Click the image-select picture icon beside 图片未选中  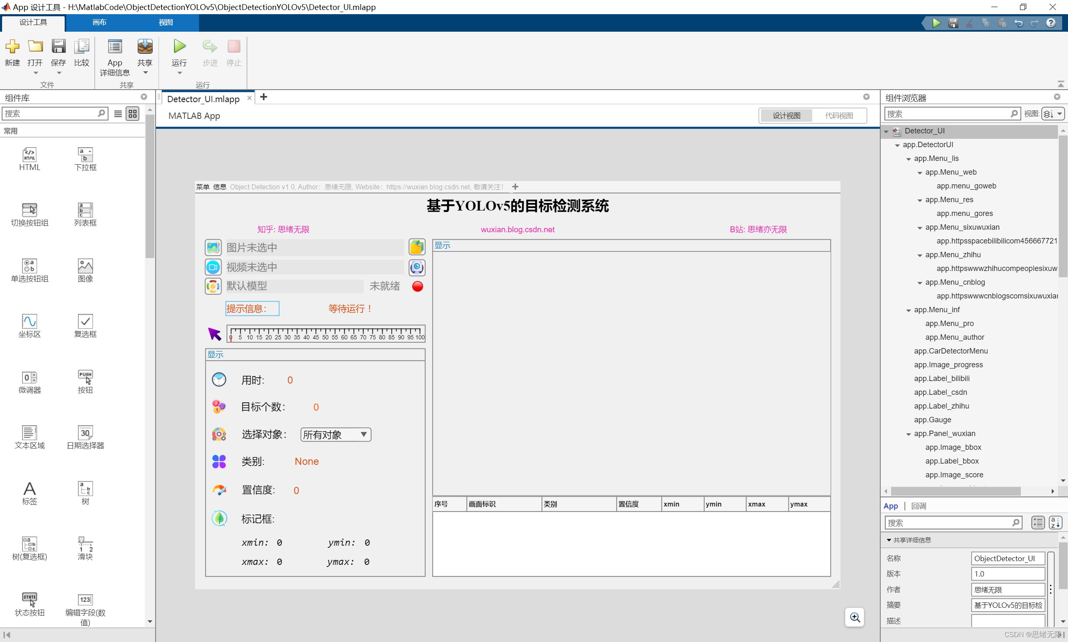213,248
